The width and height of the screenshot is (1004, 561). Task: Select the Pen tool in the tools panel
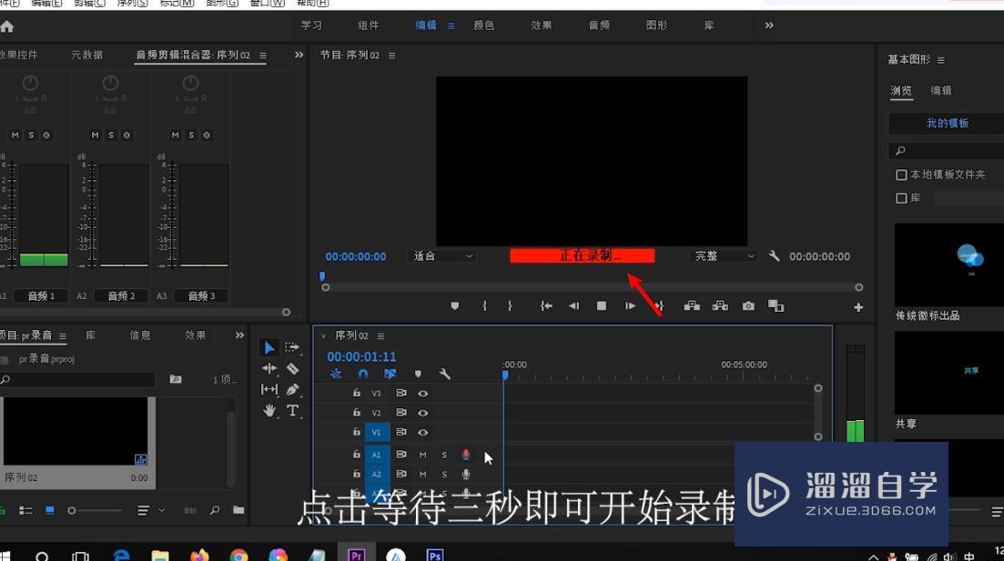pyautogui.click(x=292, y=389)
